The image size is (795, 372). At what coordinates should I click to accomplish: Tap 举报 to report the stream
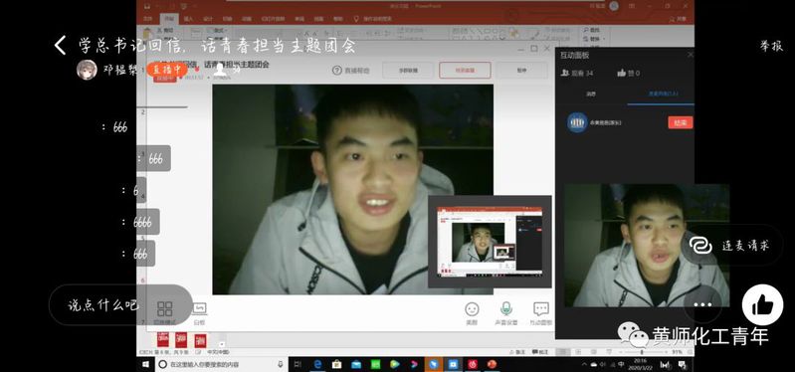pos(771,46)
